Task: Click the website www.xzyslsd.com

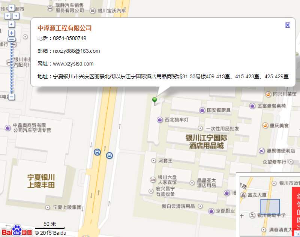Action: tap(73, 64)
